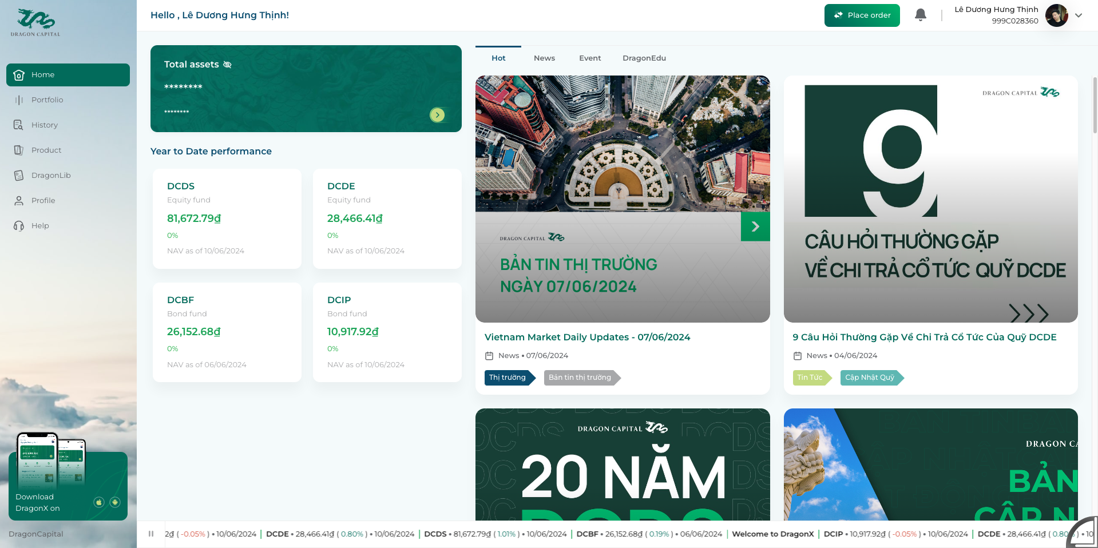Open the Portfolio section
Screen dimensions: 1098x548
point(68,100)
